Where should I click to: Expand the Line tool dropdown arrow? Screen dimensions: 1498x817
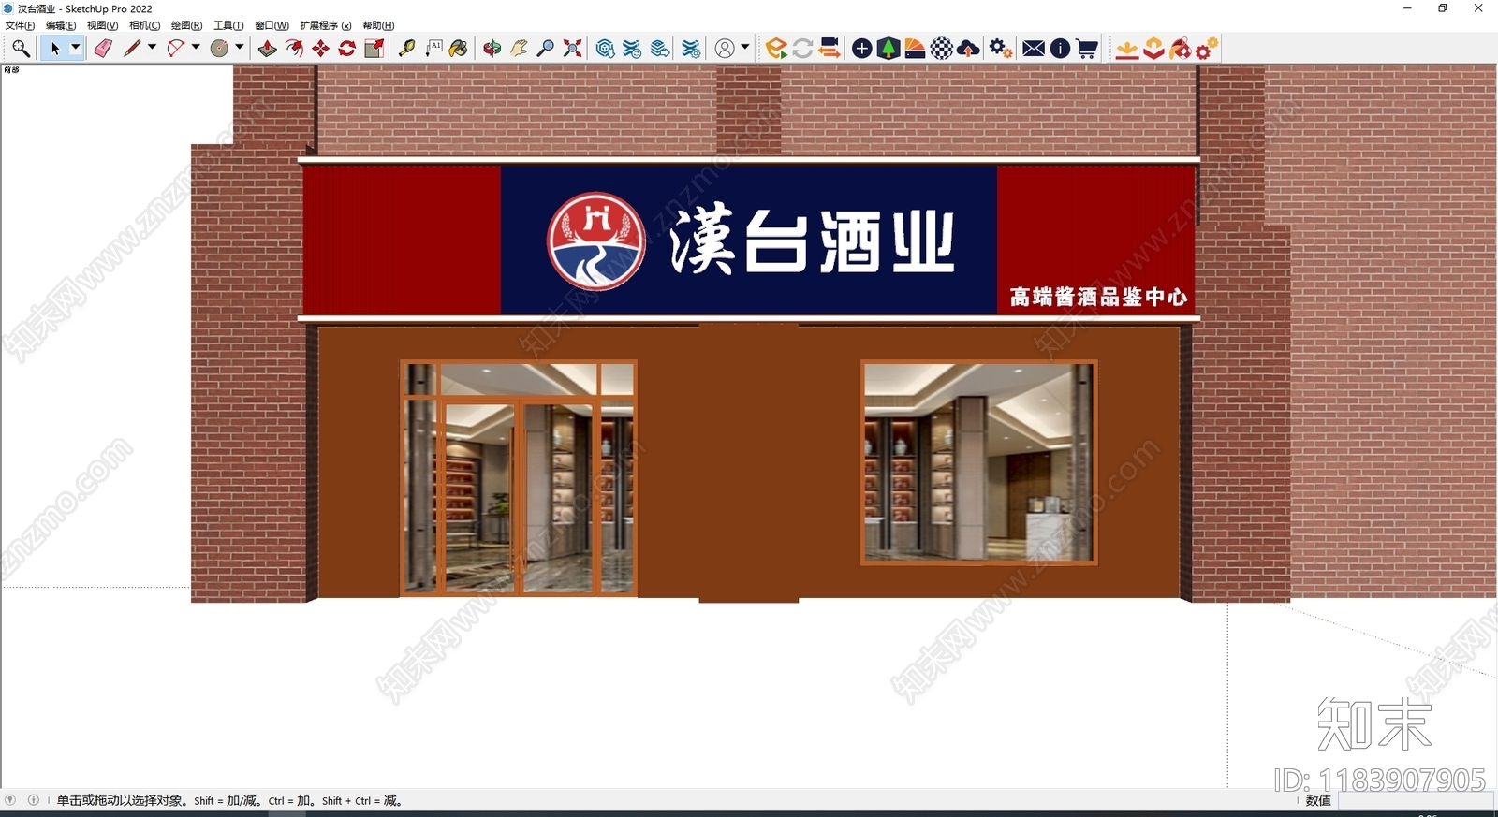point(152,47)
